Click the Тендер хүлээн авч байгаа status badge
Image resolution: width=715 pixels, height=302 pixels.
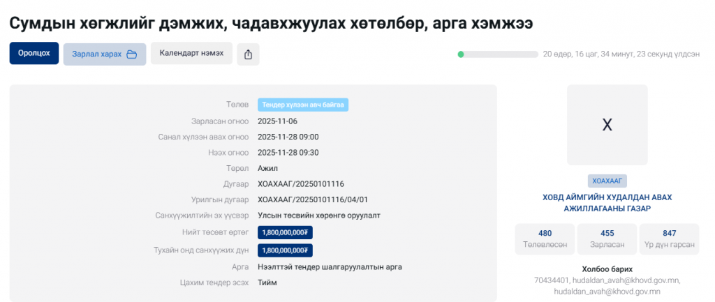tap(302, 105)
